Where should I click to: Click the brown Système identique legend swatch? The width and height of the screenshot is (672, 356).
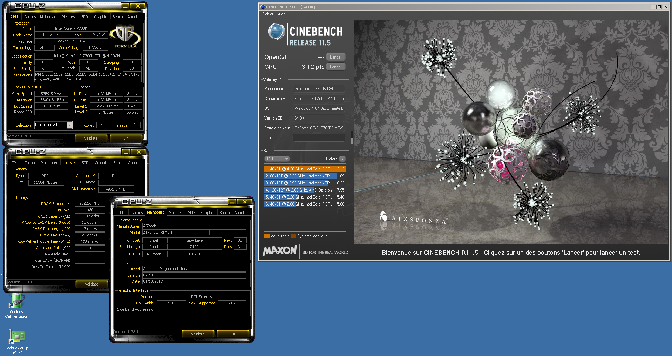(x=294, y=236)
